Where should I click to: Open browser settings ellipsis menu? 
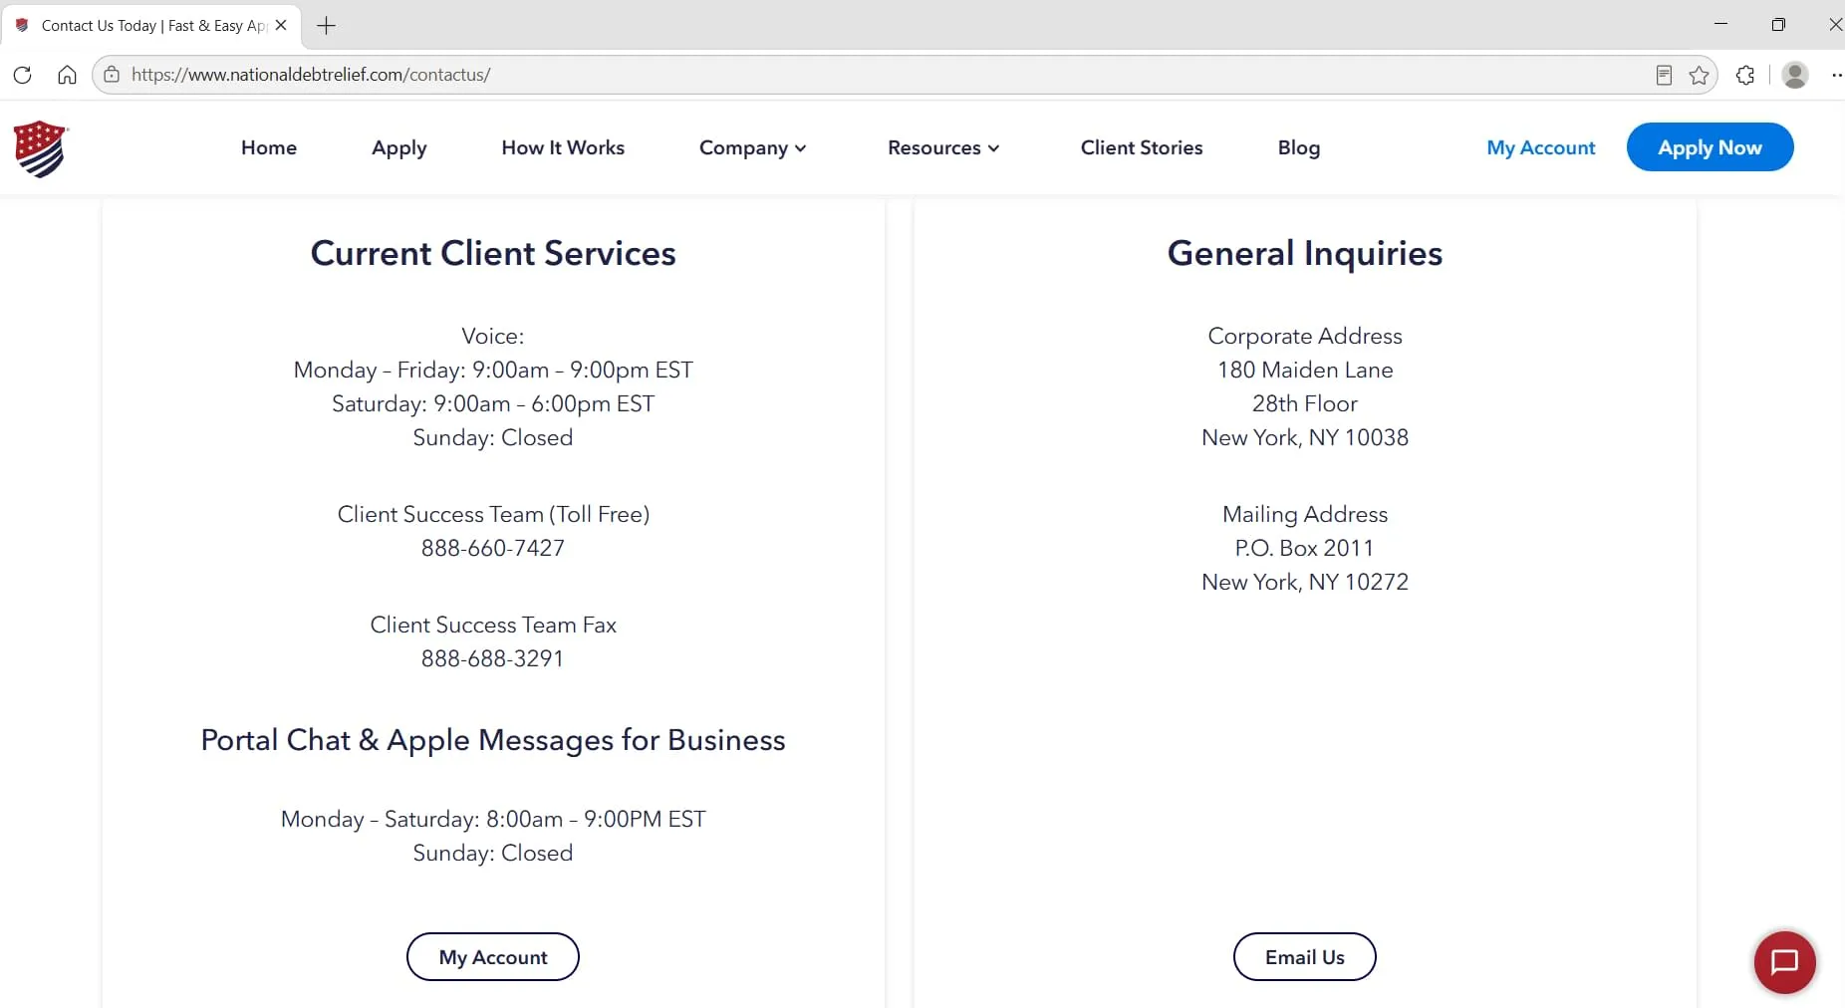[x=1836, y=75]
